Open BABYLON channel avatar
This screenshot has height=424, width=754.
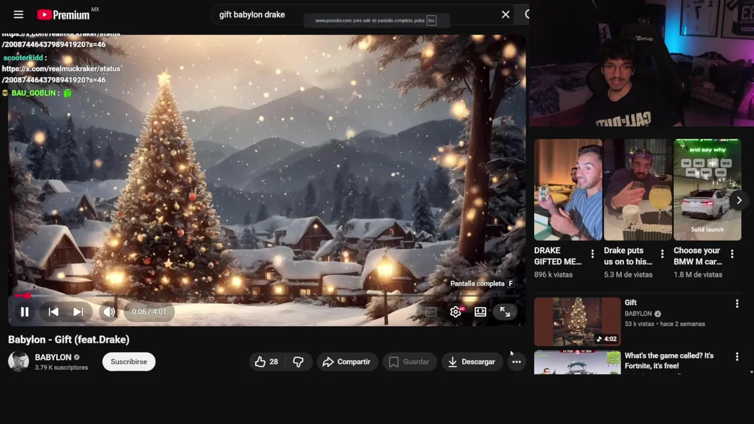pyautogui.click(x=18, y=362)
